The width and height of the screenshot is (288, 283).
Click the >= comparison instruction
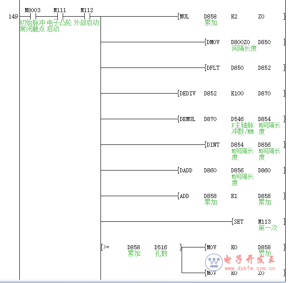click(x=105, y=247)
